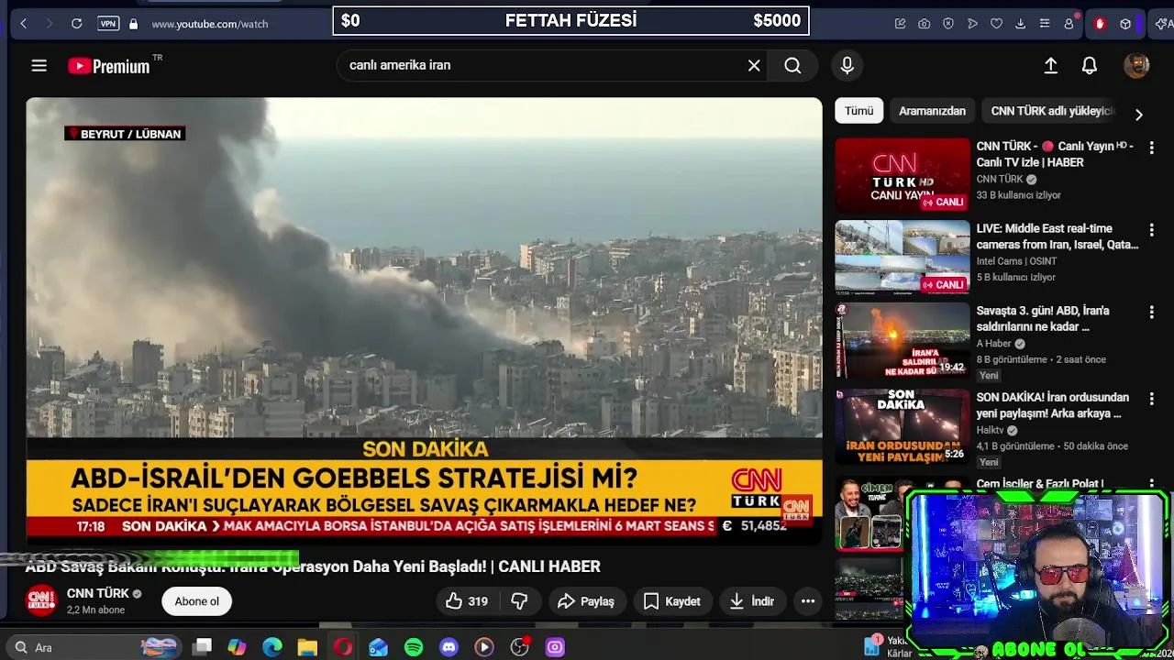Open browser profile icon
The width and height of the screenshot is (1174, 660).
coord(1069,24)
